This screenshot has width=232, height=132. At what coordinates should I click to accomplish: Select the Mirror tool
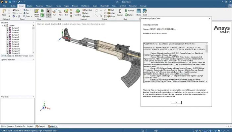[x=111, y=16]
